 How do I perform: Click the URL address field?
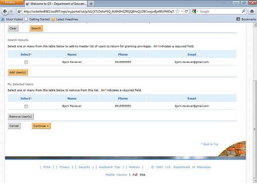click(99, 12)
